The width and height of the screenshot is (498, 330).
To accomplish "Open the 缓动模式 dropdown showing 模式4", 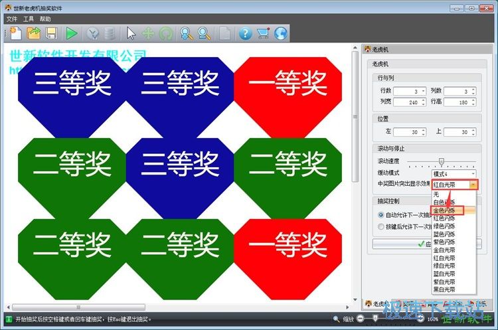I will coord(454,174).
